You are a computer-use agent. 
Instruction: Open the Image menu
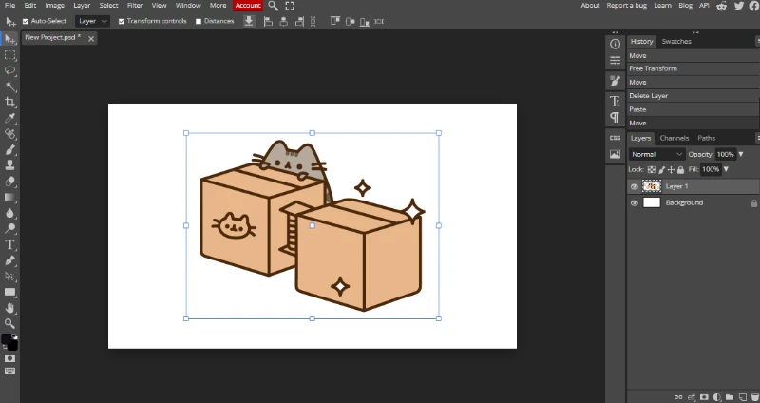(54, 6)
